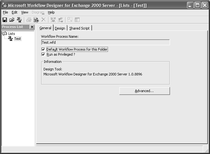210x154 pixels.
Task: Click the Advanced... button
Action: (144, 91)
